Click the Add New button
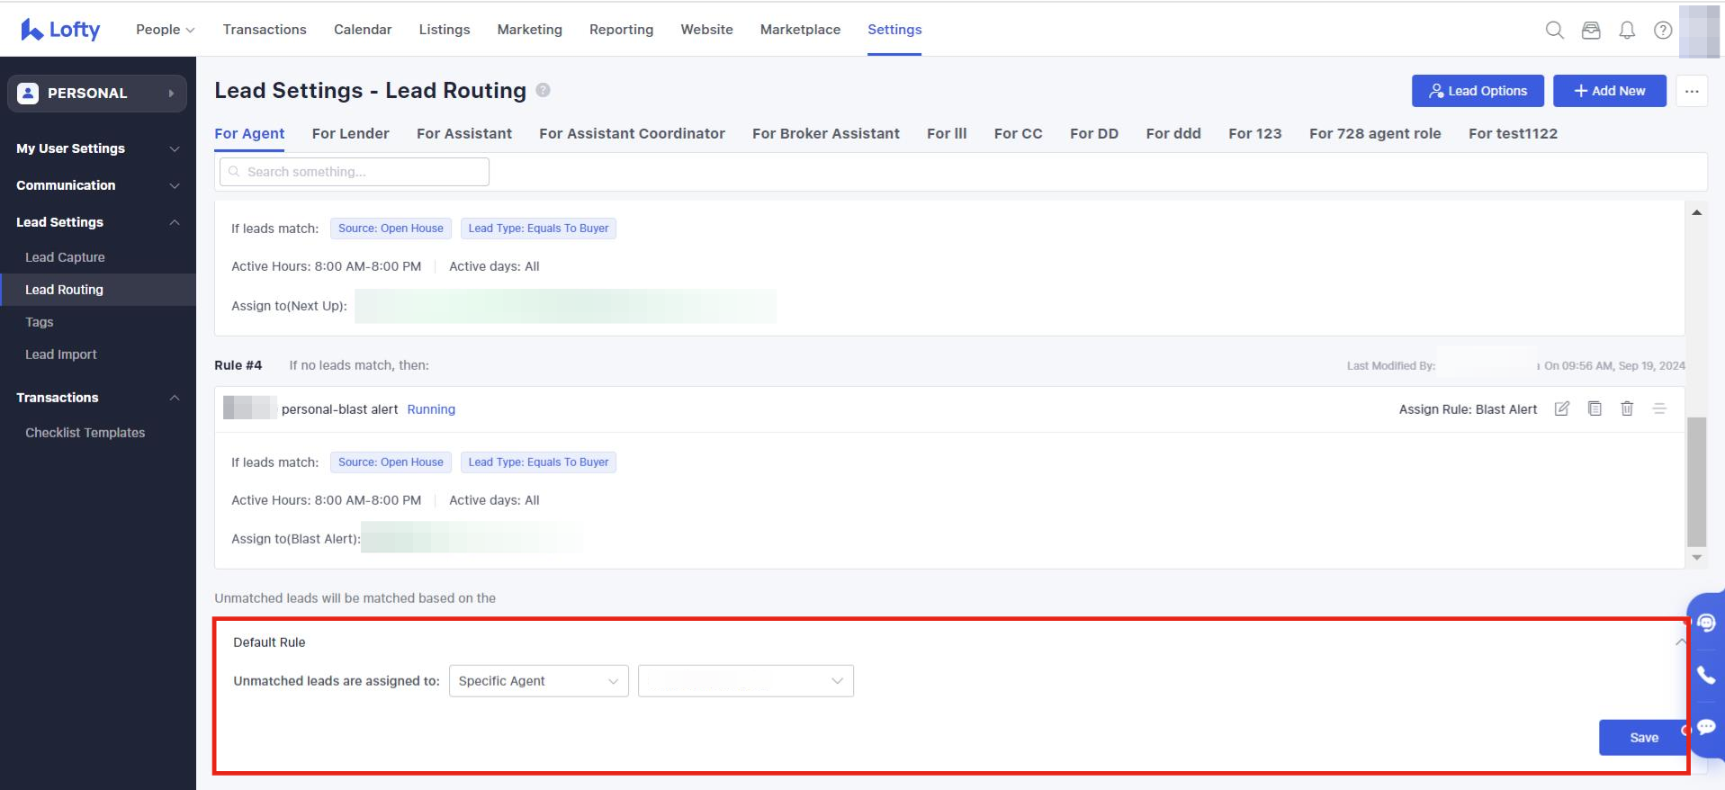The width and height of the screenshot is (1725, 790). point(1609,91)
